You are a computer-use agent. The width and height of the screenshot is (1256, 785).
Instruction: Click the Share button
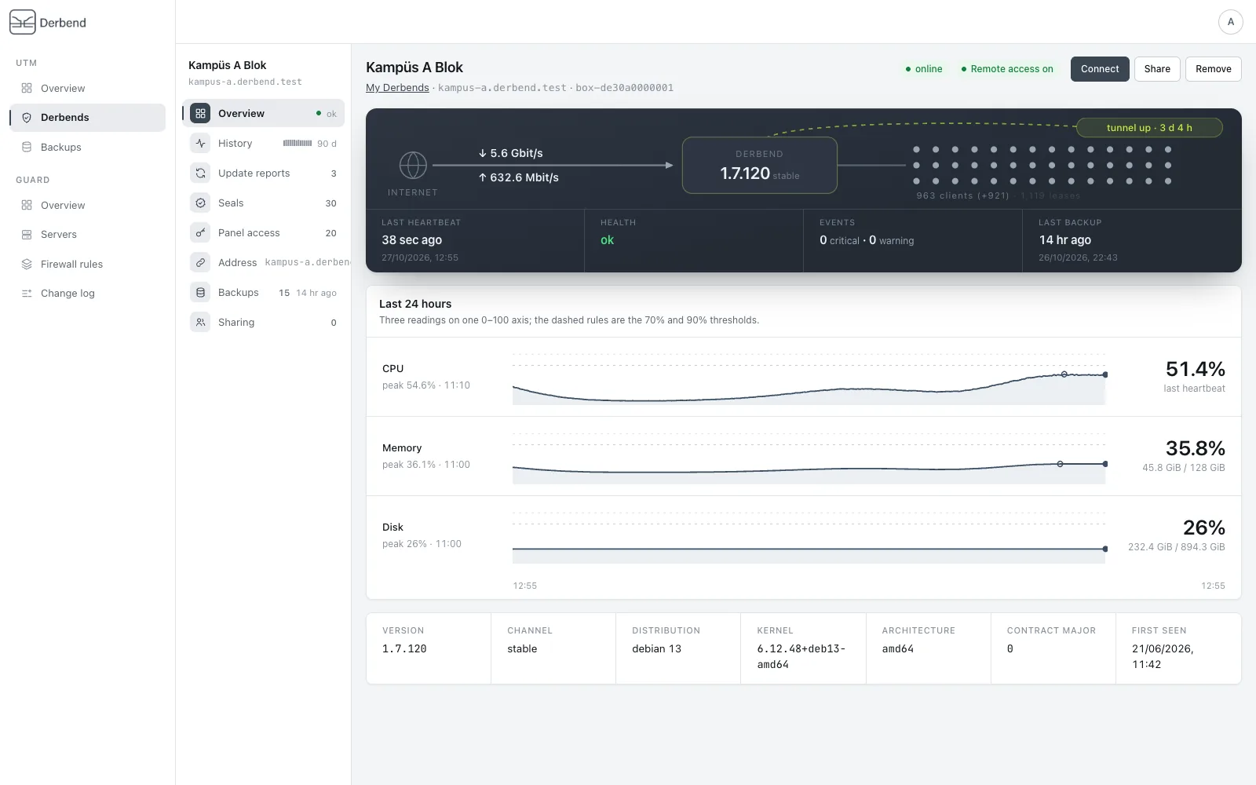pos(1157,69)
